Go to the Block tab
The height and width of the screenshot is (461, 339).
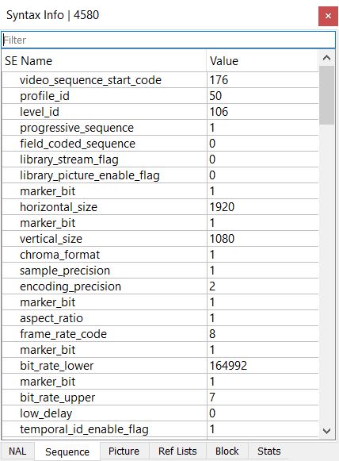click(x=227, y=451)
